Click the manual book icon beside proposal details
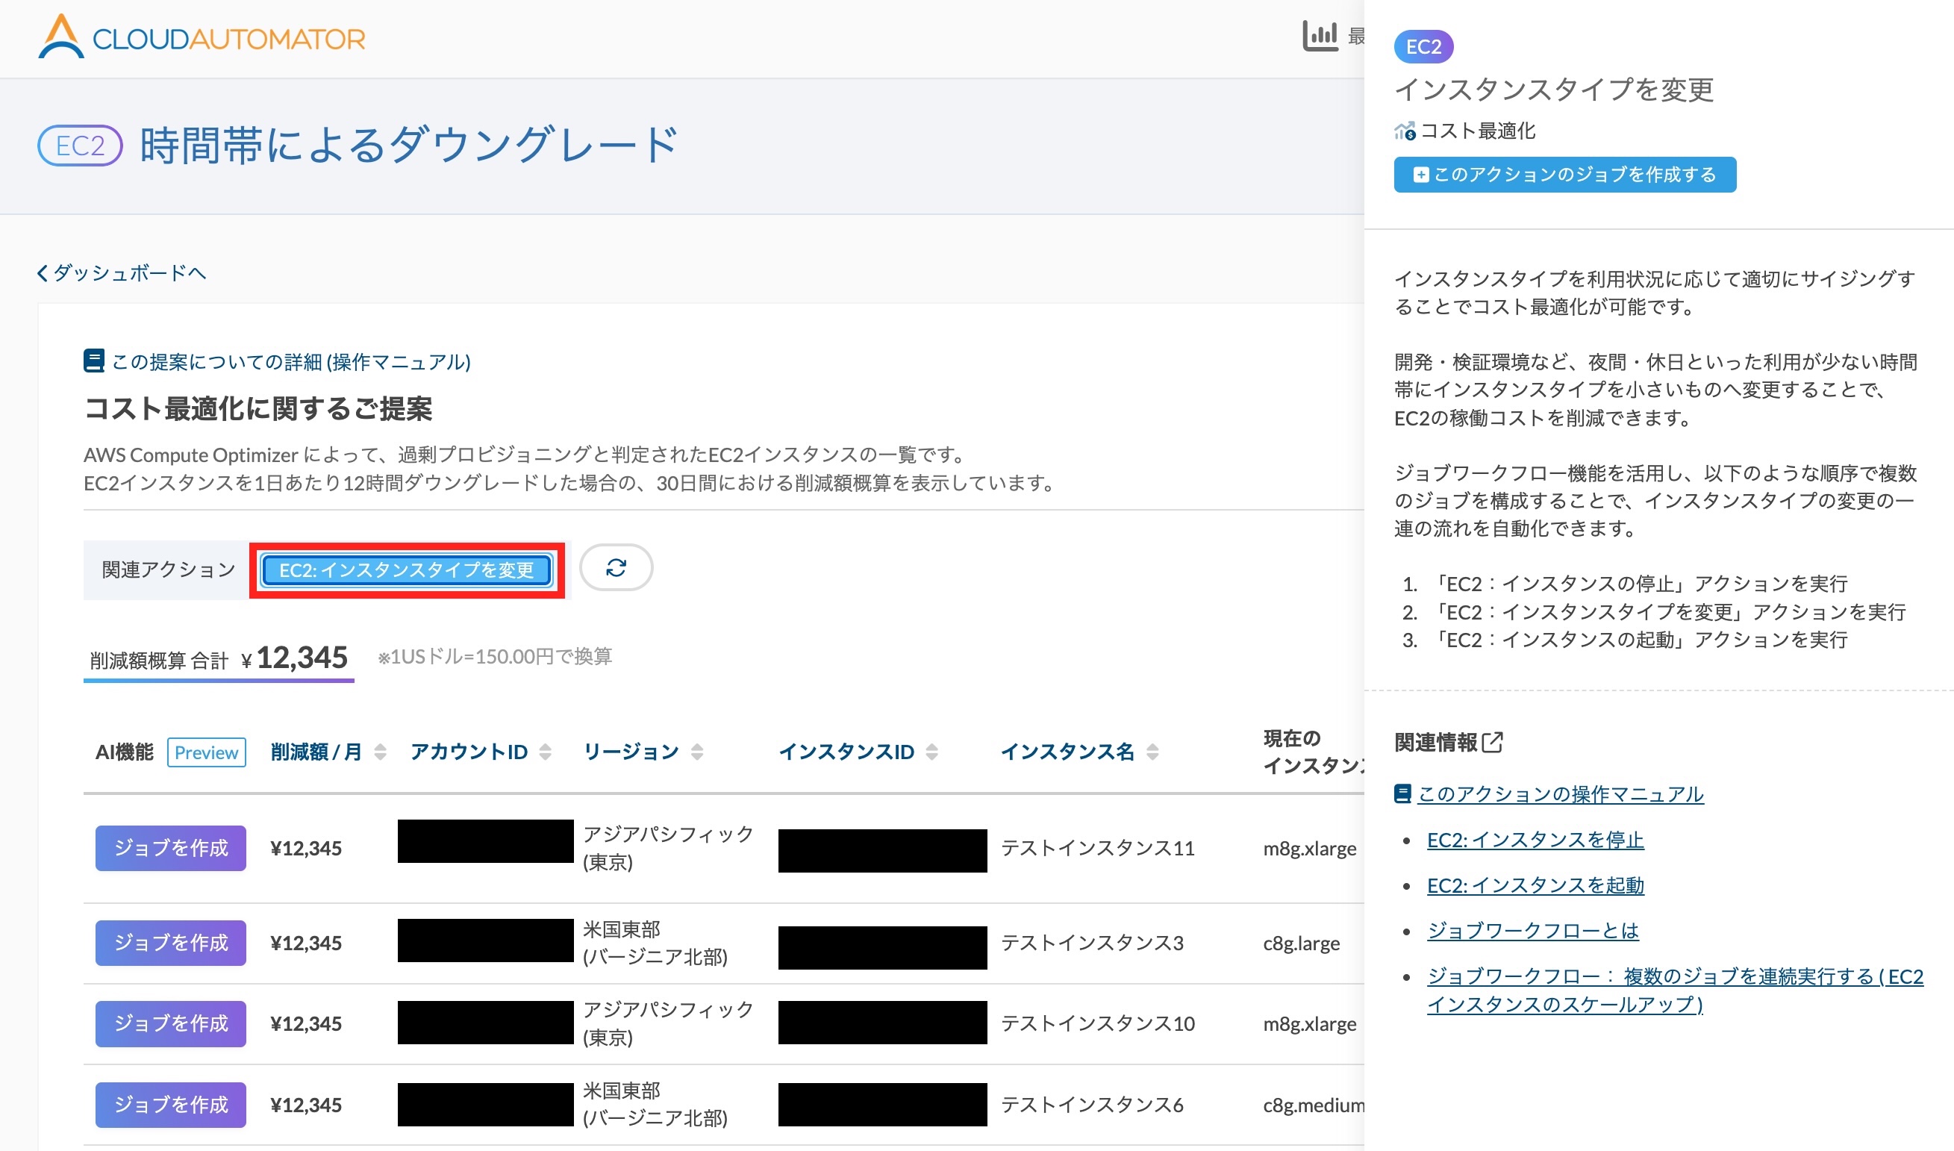This screenshot has width=1954, height=1151. (94, 361)
